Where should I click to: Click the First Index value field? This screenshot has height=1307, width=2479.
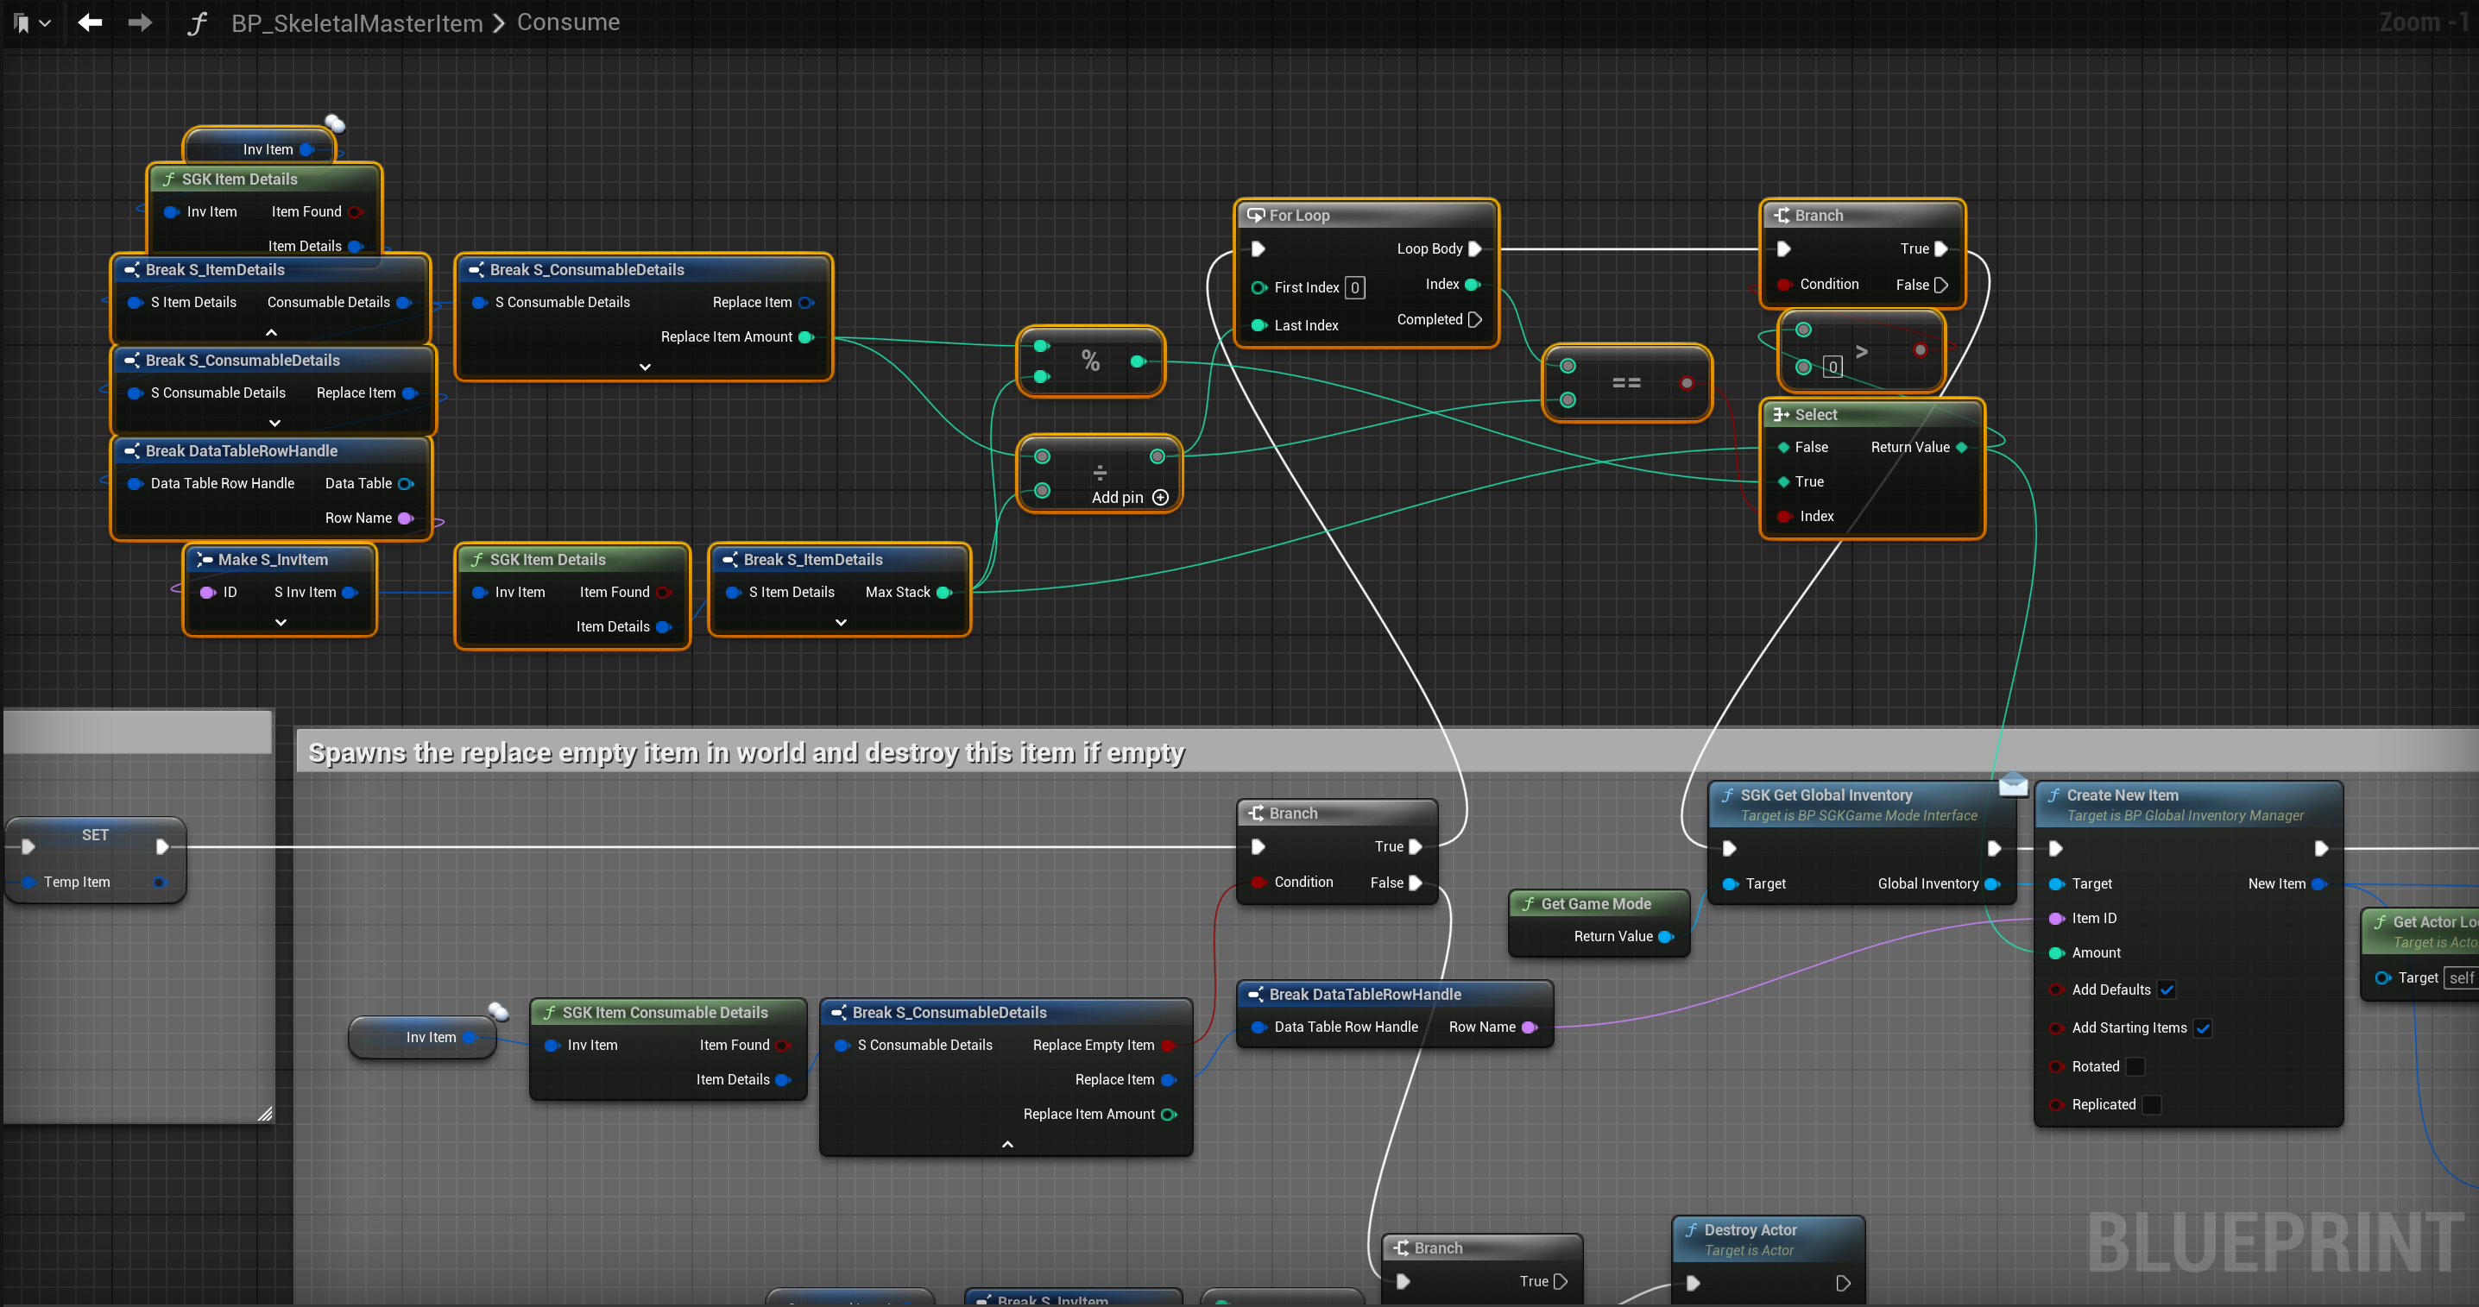pyautogui.click(x=1354, y=287)
